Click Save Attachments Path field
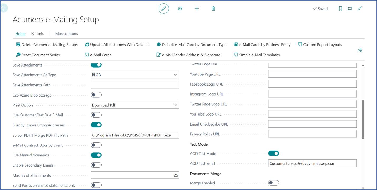Screen dimensions: 377x190 [x=135, y=85]
